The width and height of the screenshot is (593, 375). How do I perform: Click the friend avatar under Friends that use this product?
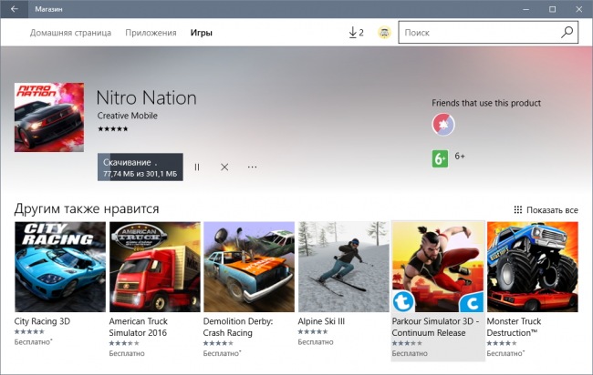click(443, 124)
